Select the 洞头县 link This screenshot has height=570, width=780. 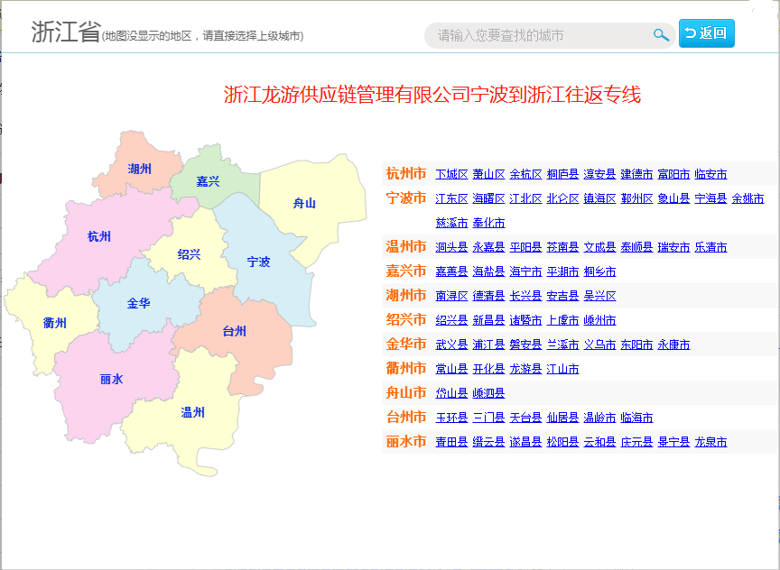tap(451, 247)
